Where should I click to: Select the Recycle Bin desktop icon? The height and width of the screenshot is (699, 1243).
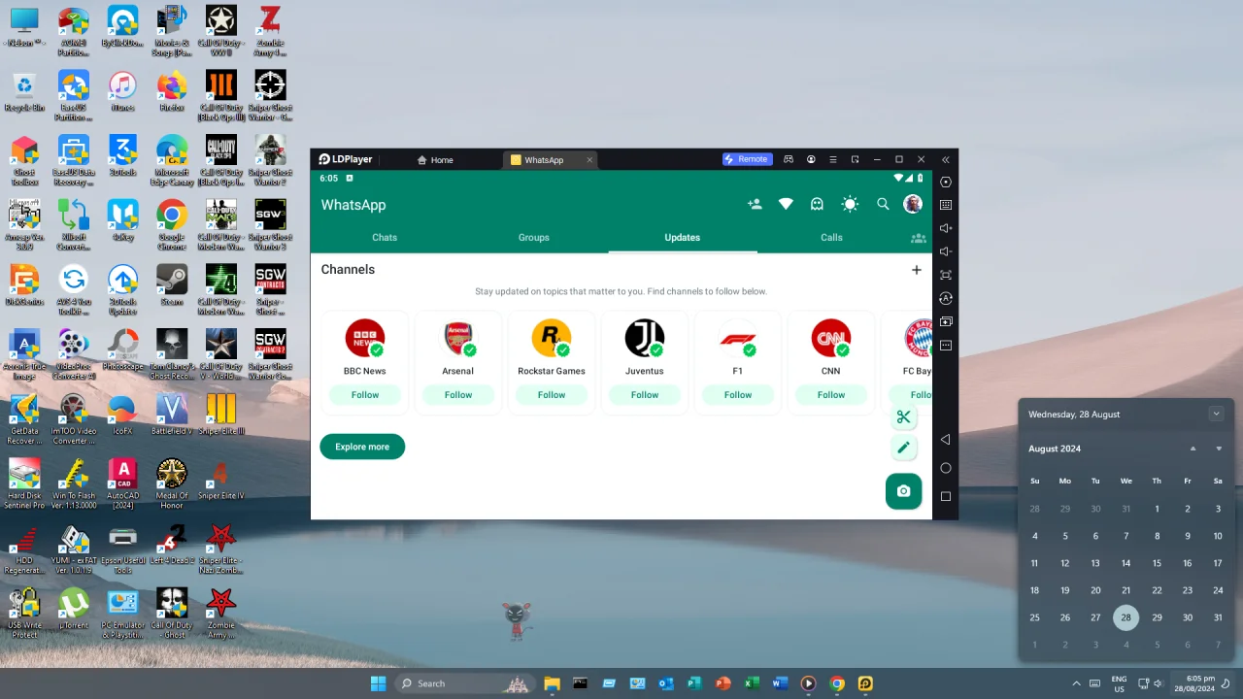click(24, 91)
